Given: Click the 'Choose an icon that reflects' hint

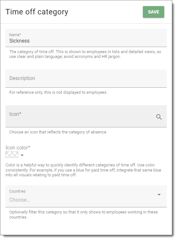Looking at the screenshot, I should pyautogui.click(x=58, y=132).
